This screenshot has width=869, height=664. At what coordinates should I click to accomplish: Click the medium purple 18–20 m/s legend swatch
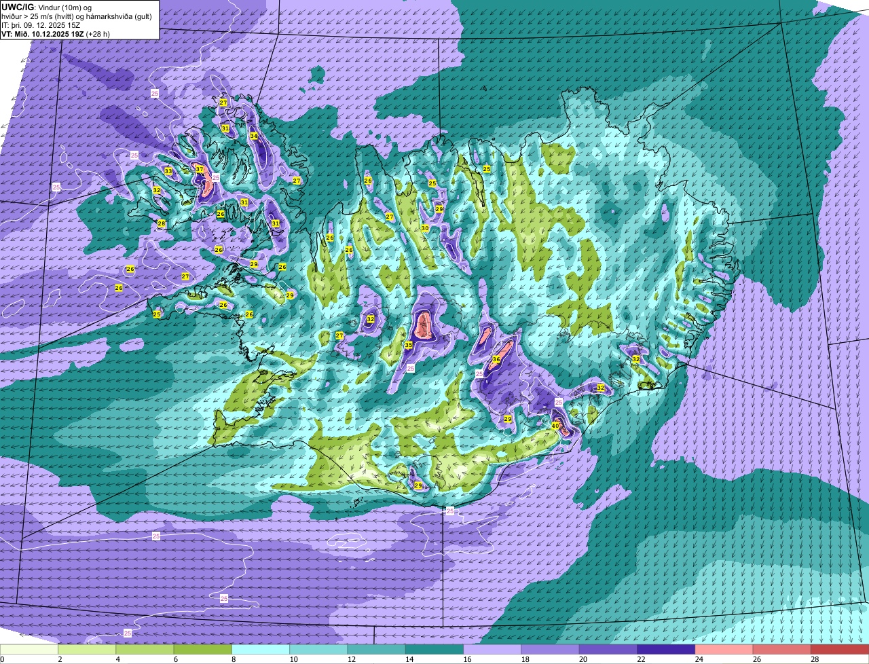pos(551,650)
